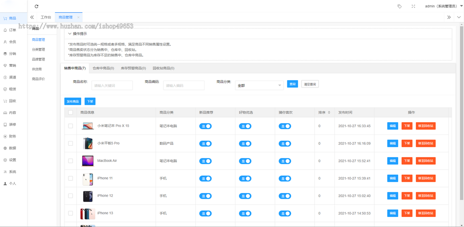Viewport: 464px width, 227px height.
Task: Click 移至回收站 for iPhone 11
Action: tap(426, 178)
